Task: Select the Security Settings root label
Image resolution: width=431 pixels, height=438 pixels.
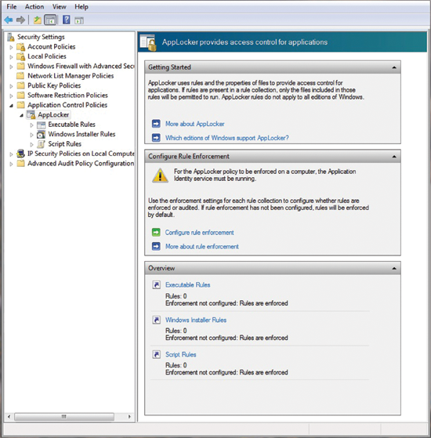Action: (41, 37)
